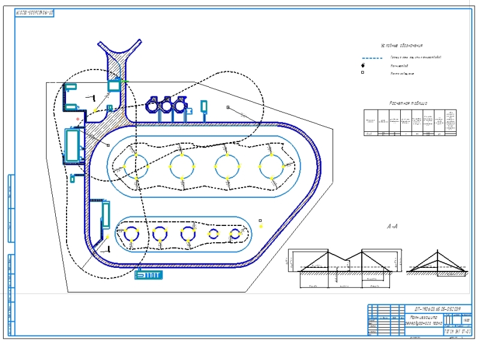
Task: Select the blue dashed line legend sample
Action: click(372, 58)
